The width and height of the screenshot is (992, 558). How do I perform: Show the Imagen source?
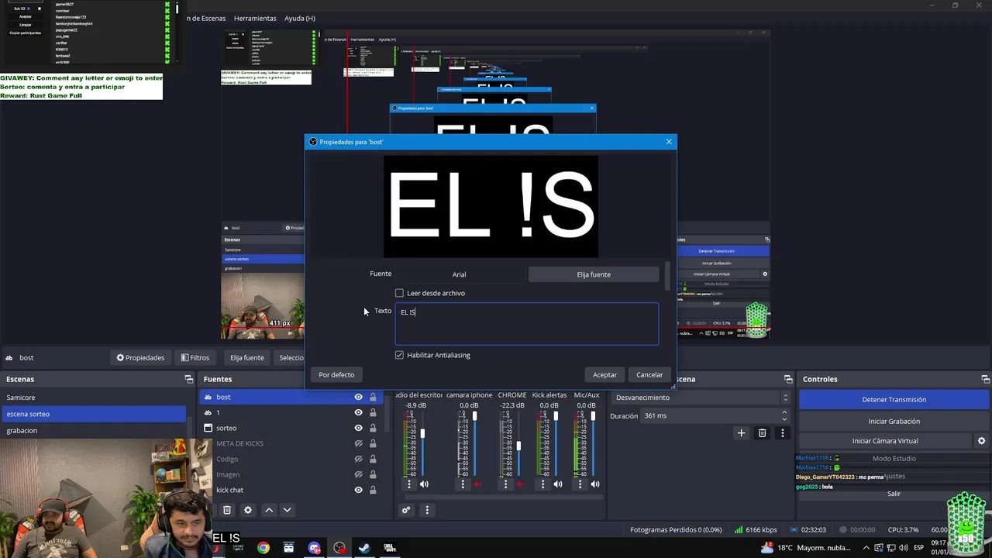358,474
